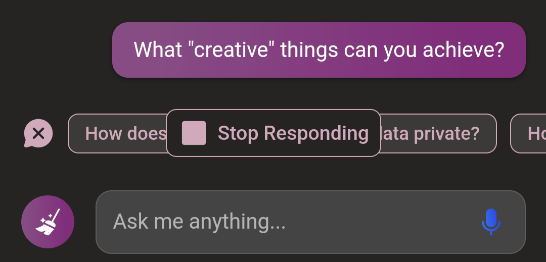Select the "How does" suggestion chip

tap(117, 133)
